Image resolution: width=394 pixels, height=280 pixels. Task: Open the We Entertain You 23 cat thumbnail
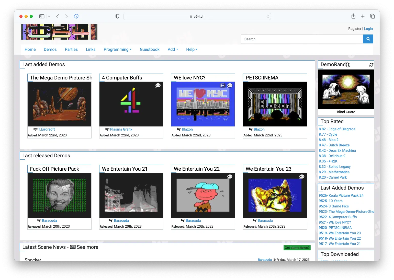click(275, 195)
